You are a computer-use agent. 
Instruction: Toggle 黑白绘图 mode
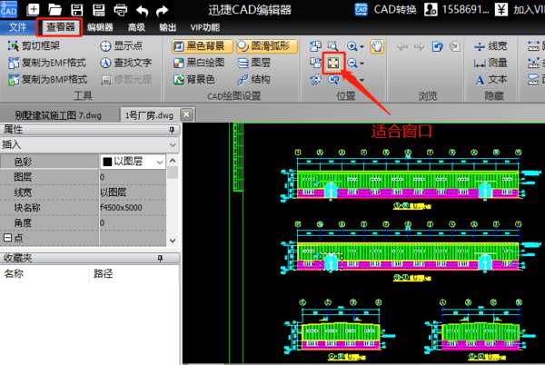coord(199,63)
